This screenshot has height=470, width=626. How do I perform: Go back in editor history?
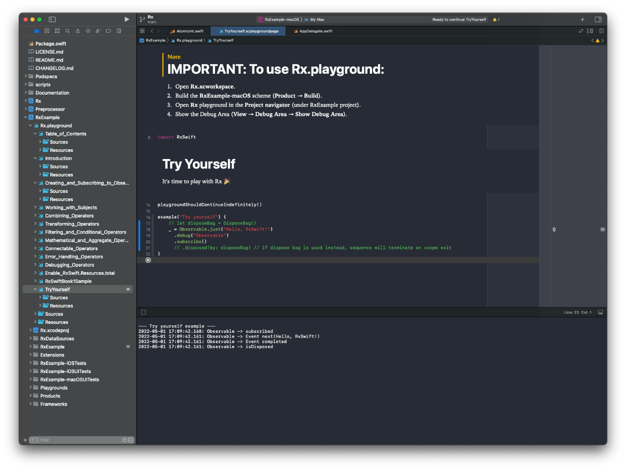coord(152,31)
